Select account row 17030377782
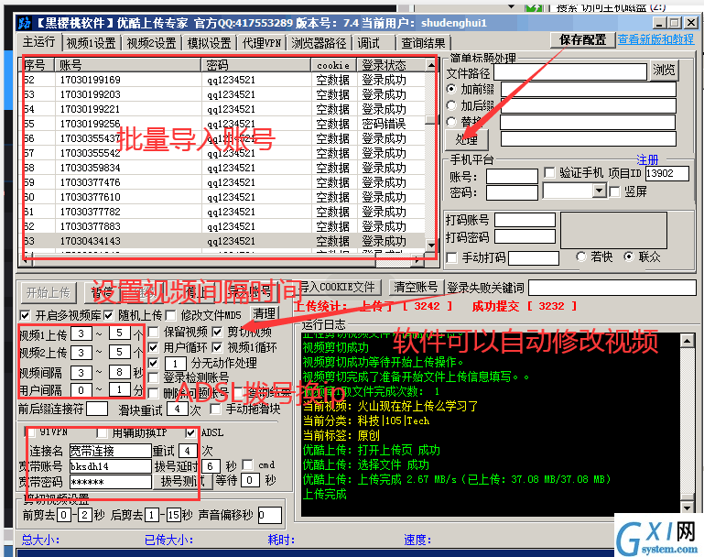 click(x=224, y=212)
